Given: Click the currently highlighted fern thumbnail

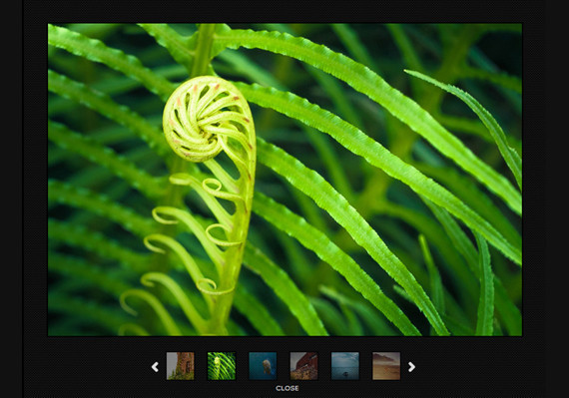Looking at the screenshot, I should [222, 366].
